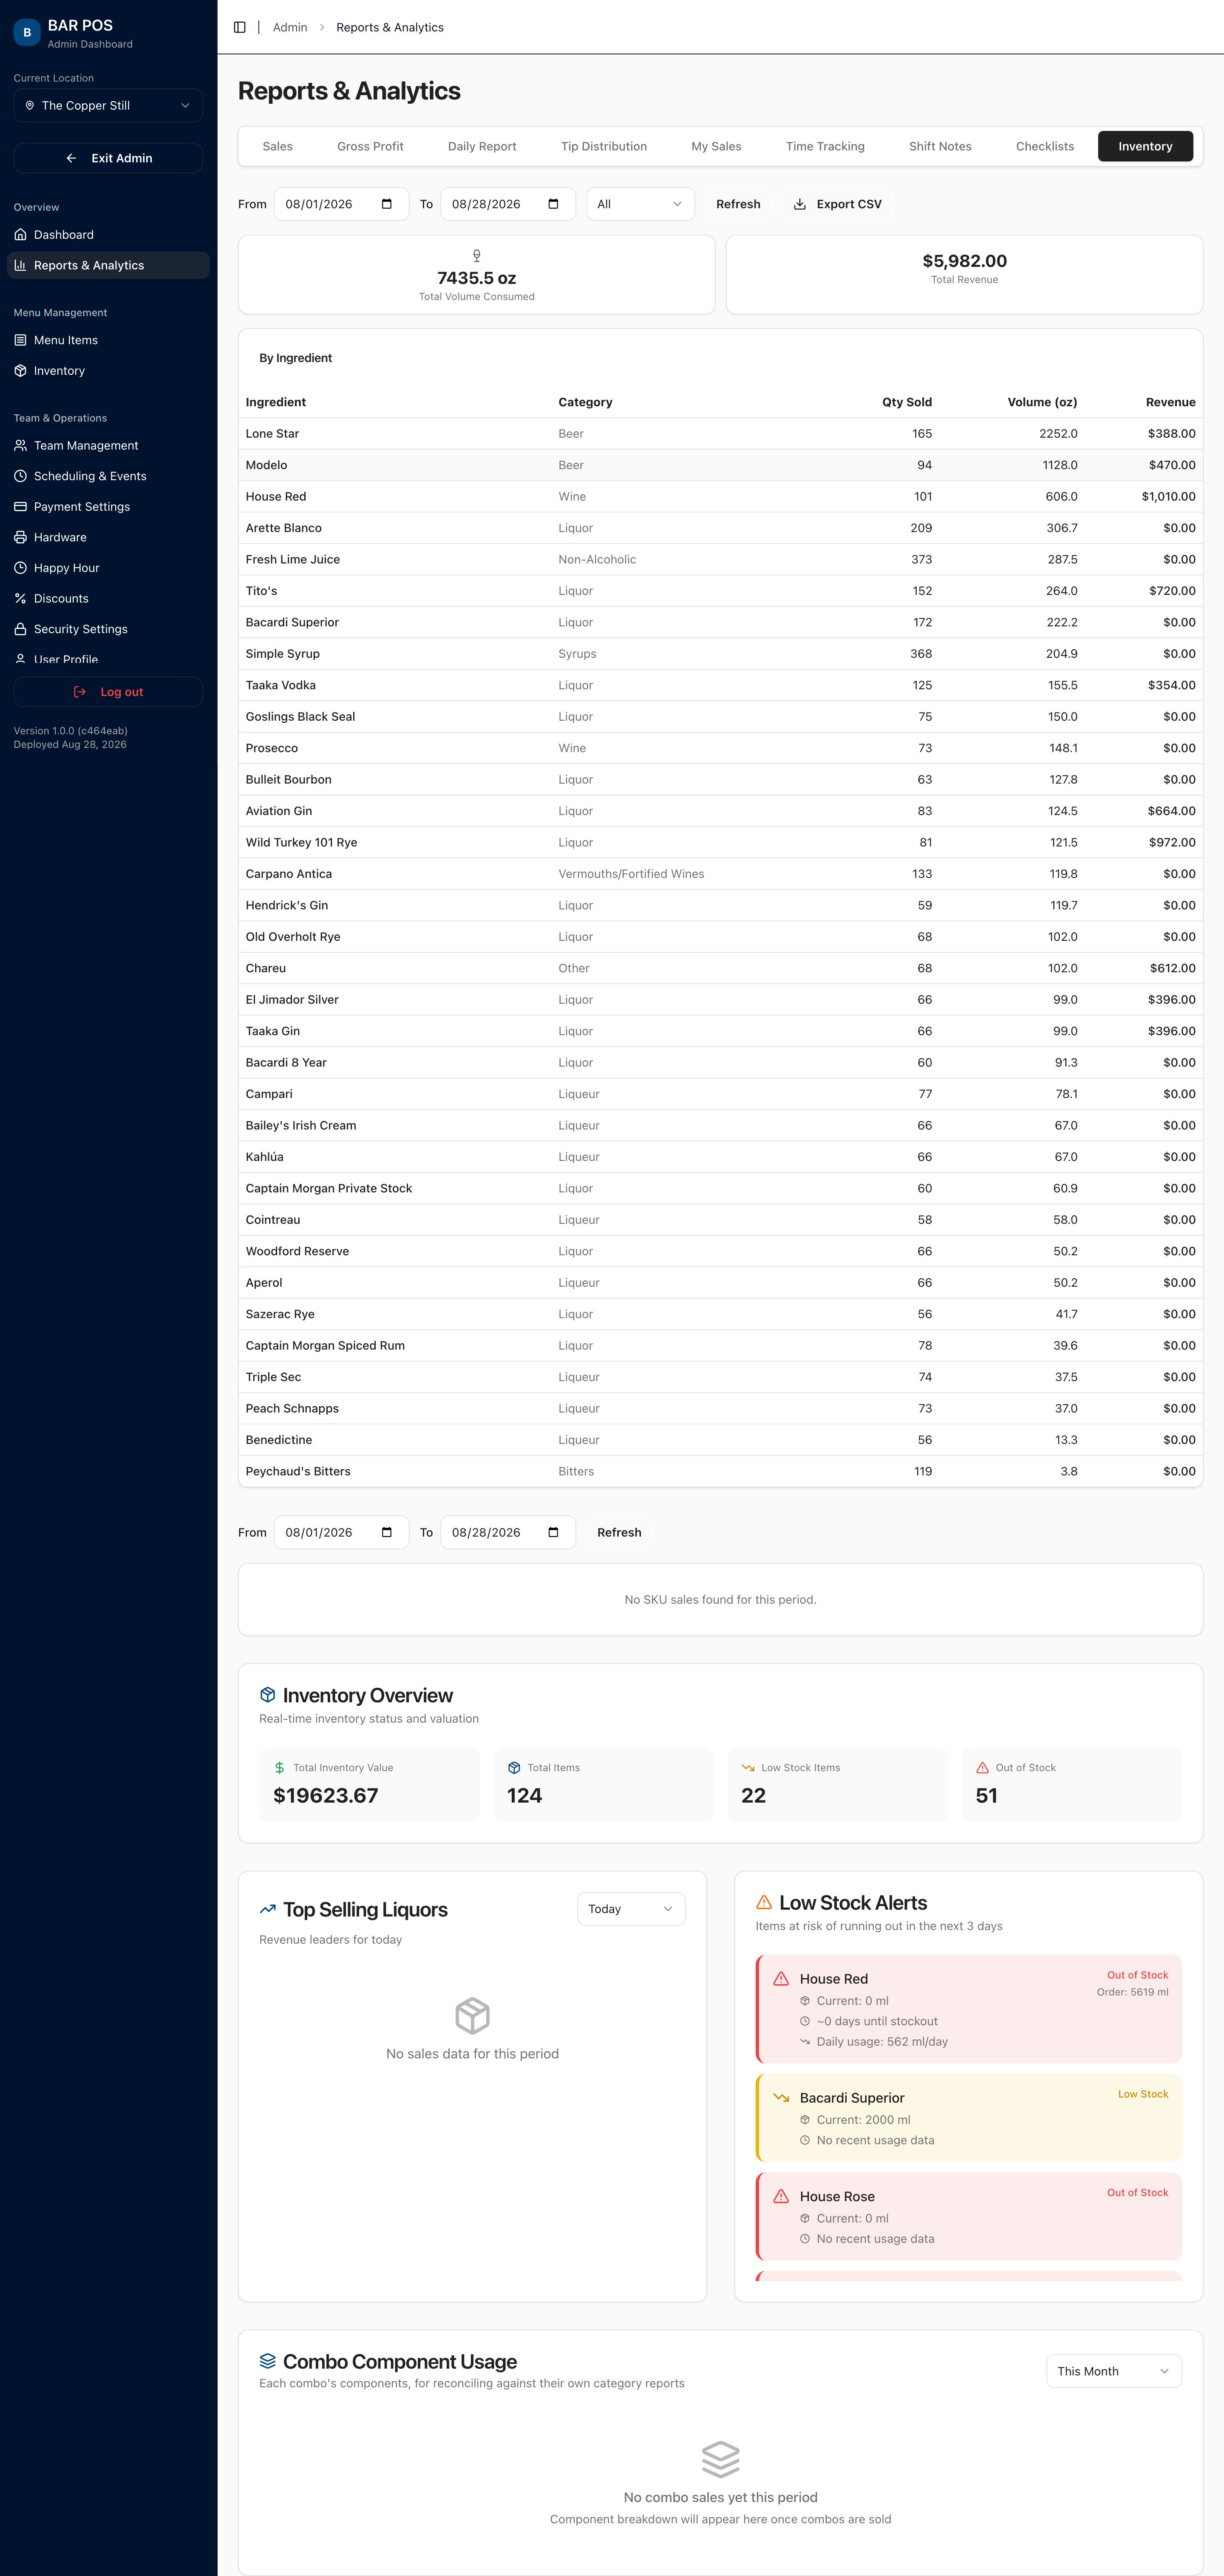The image size is (1224, 2576).
Task: Click the top Refresh button
Action: (x=738, y=204)
